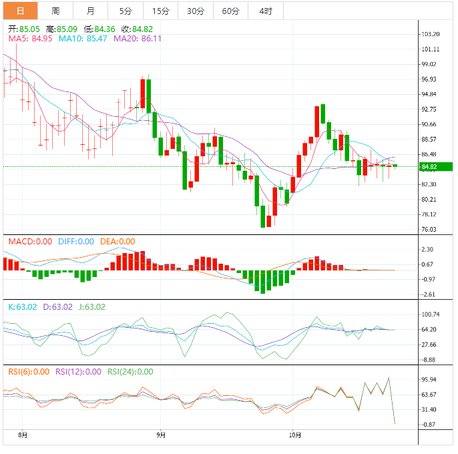Click the J:63.02 indicator label

92,307
